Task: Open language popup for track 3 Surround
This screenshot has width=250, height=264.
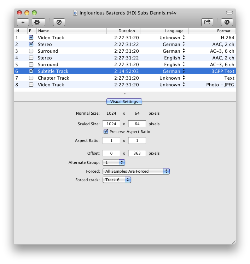Action: coord(184,51)
